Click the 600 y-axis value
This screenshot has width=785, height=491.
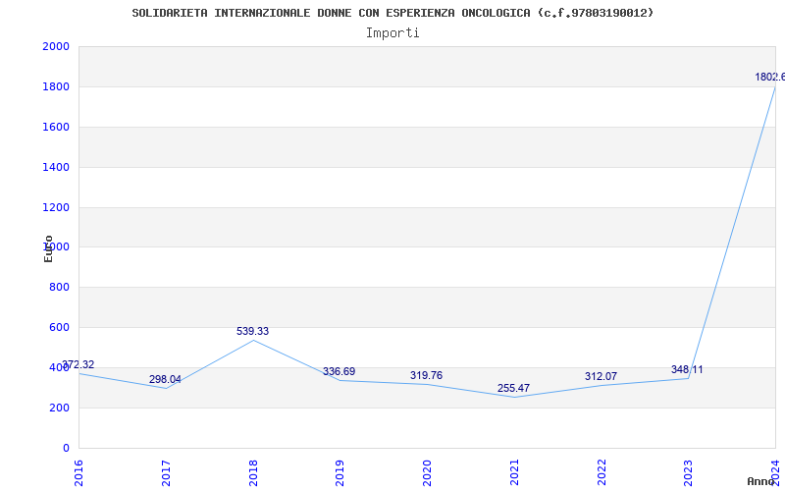point(59,328)
